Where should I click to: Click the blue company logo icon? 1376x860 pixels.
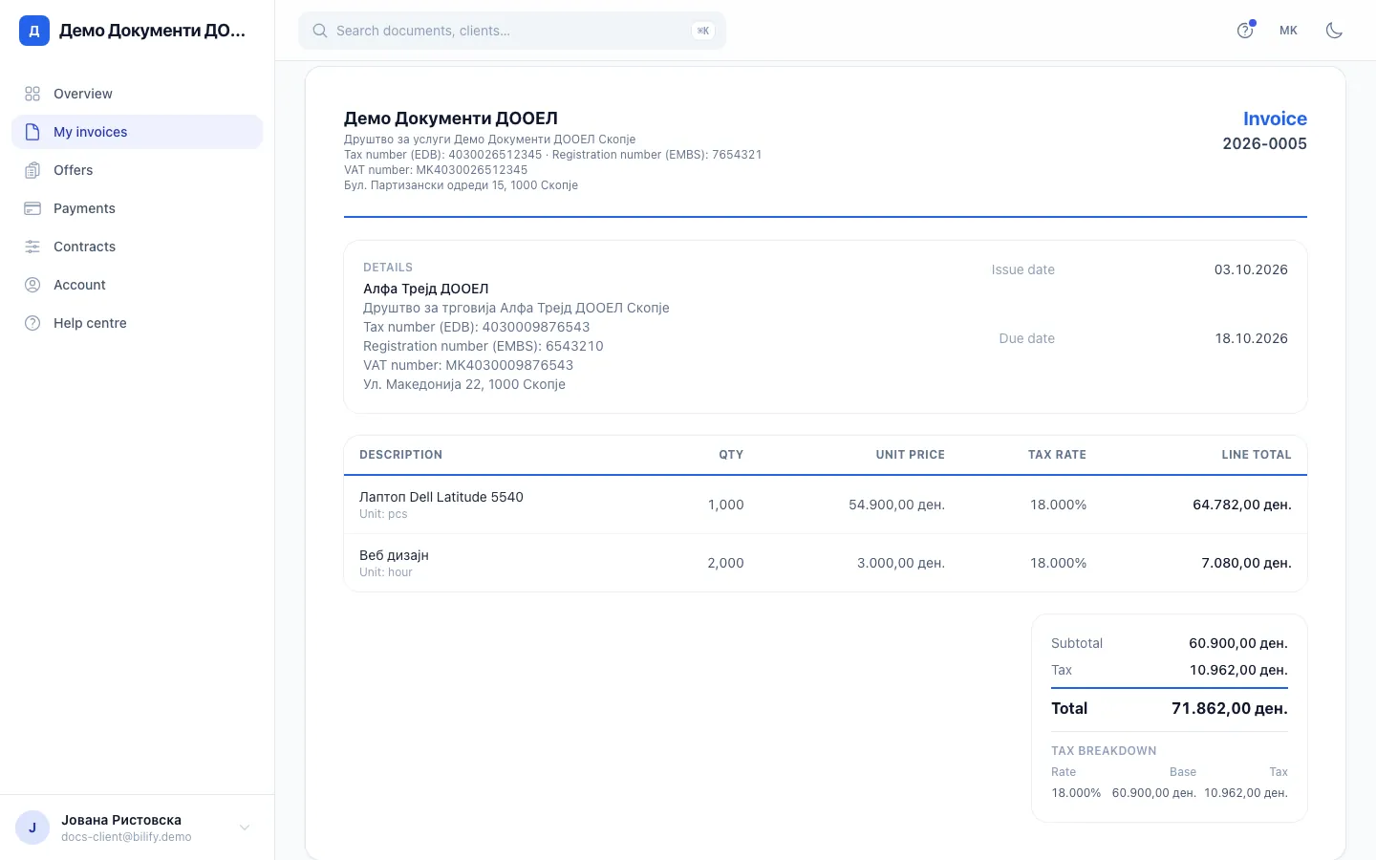(x=34, y=31)
